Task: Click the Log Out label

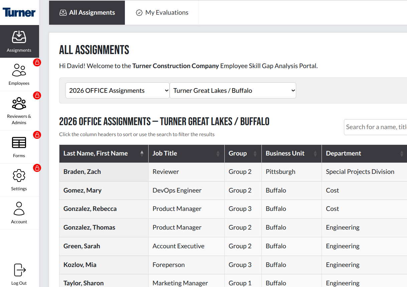Action: 19,283
